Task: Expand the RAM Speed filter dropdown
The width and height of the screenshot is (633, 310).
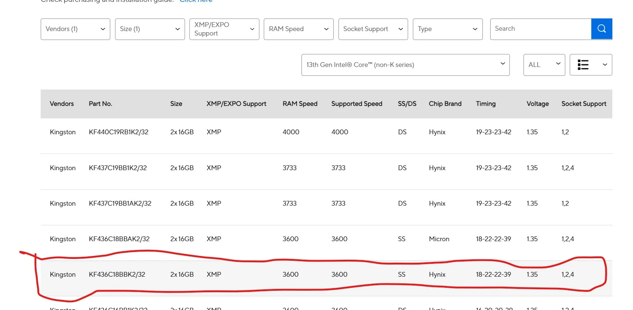Action: click(x=298, y=29)
